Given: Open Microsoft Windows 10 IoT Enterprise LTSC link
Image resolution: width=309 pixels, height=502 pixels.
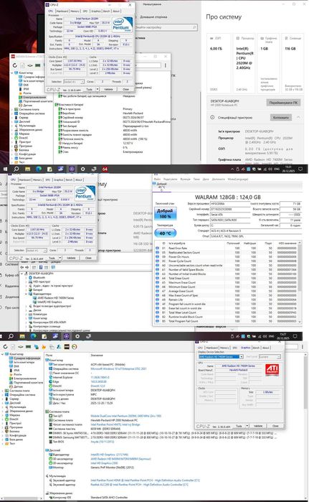Looking at the screenshot, I should coord(118,369).
